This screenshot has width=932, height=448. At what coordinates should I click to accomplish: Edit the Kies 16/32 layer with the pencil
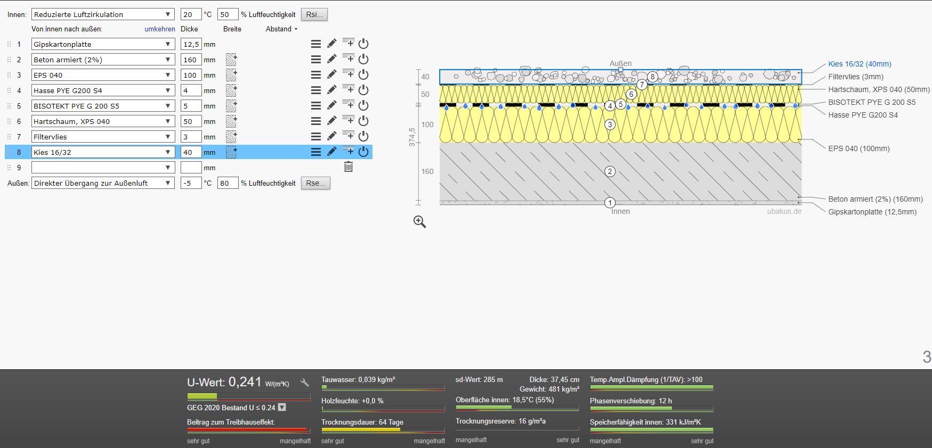pyautogui.click(x=331, y=152)
